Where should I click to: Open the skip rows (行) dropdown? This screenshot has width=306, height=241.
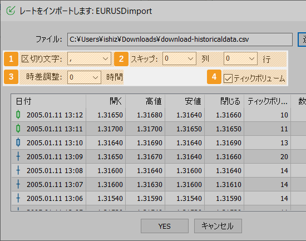tap(240, 58)
